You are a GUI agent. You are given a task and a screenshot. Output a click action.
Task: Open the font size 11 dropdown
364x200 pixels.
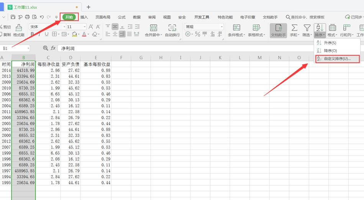tap(85, 27)
